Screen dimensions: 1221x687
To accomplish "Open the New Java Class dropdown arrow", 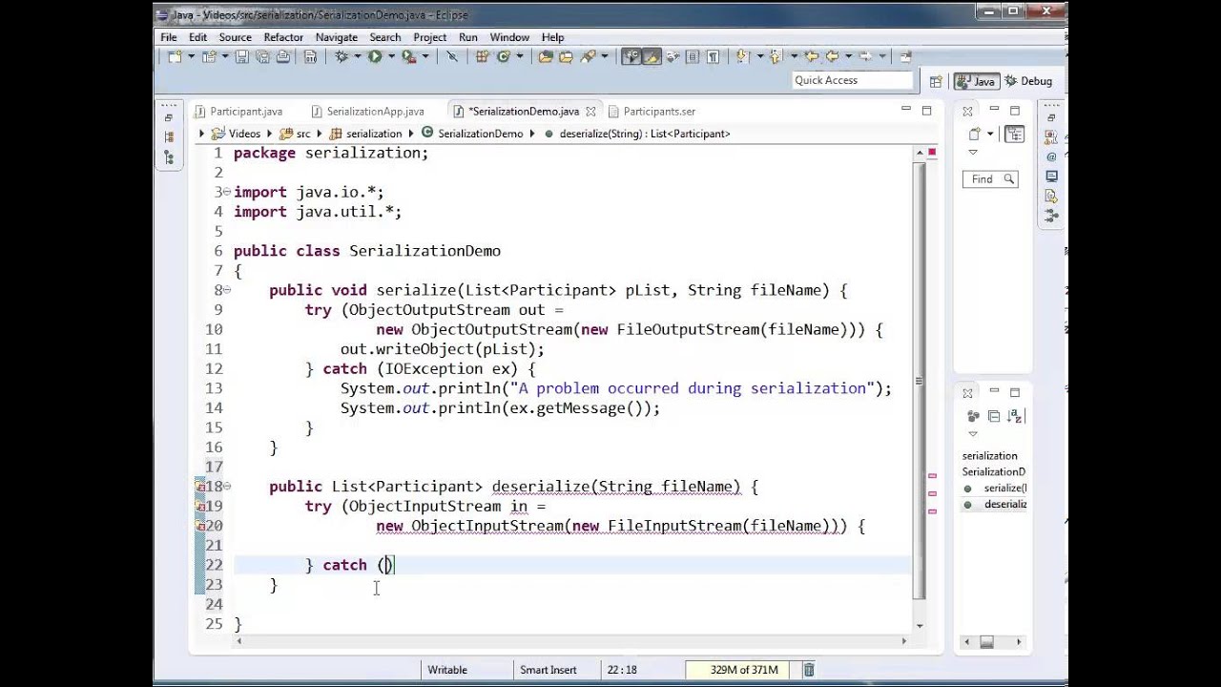I will tap(520, 57).
